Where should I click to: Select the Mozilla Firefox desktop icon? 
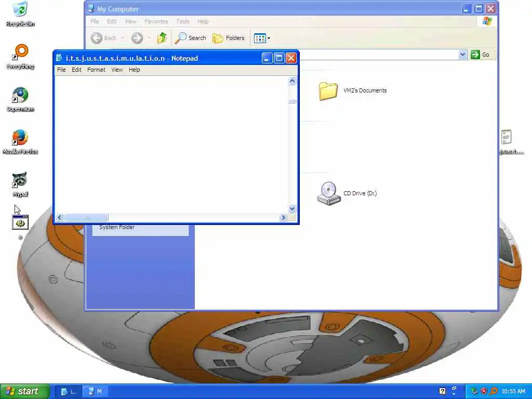pos(20,142)
